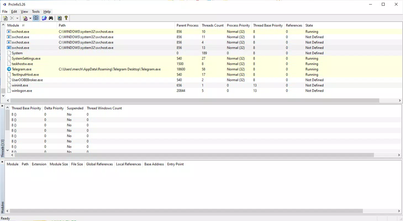The height and width of the screenshot is (221, 403).
Task: Open the View menu
Action: point(24,12)
